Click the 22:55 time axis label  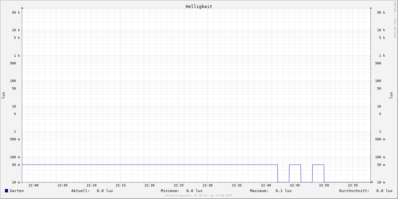tap(353, 185)
